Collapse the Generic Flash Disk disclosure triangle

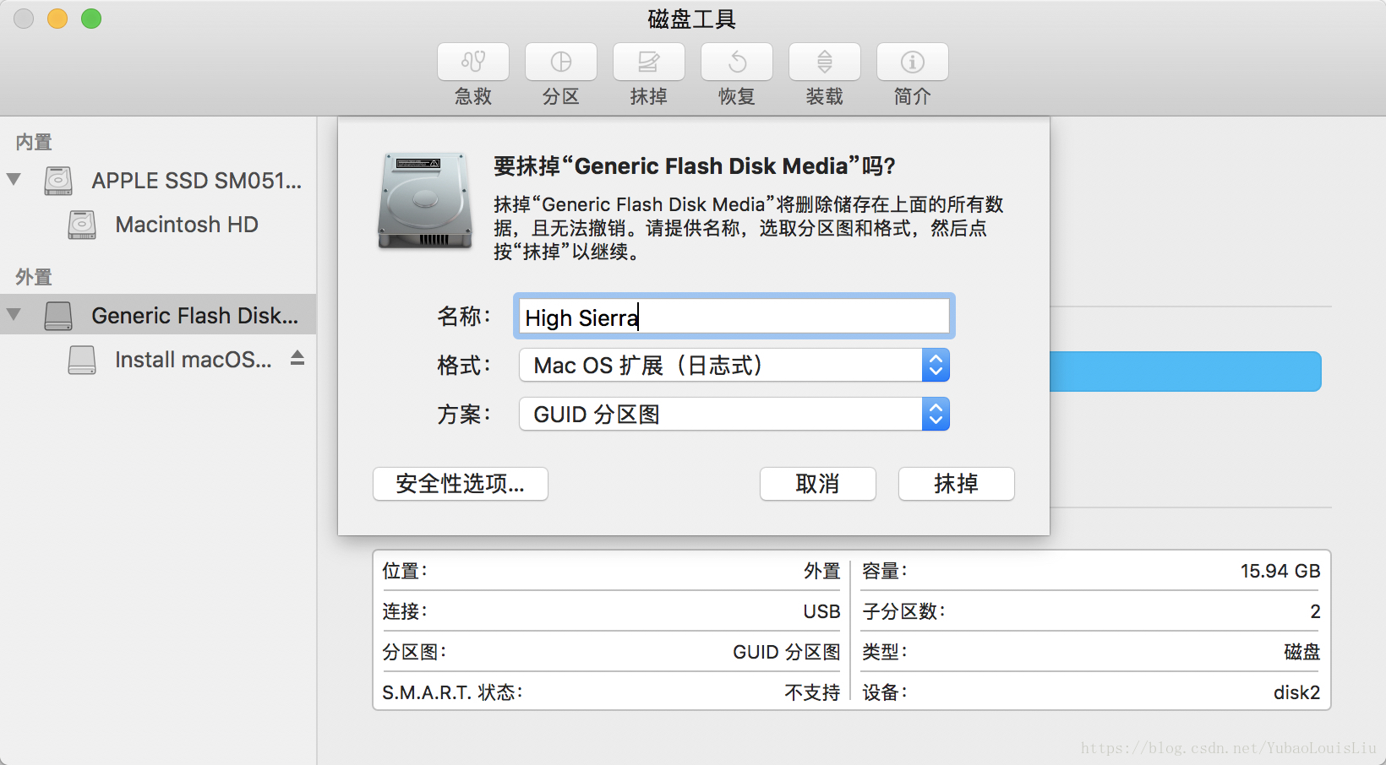[x=14, y=314]
